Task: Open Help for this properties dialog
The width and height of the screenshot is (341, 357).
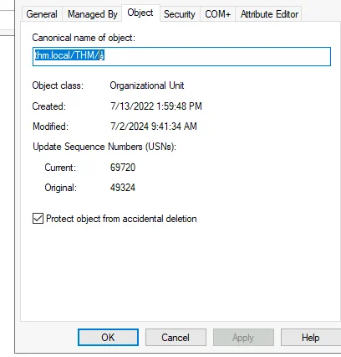Action: (x=311, y=338)
